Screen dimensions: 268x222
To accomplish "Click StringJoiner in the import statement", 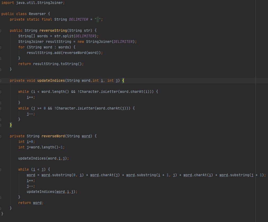I will click(50, 3).
